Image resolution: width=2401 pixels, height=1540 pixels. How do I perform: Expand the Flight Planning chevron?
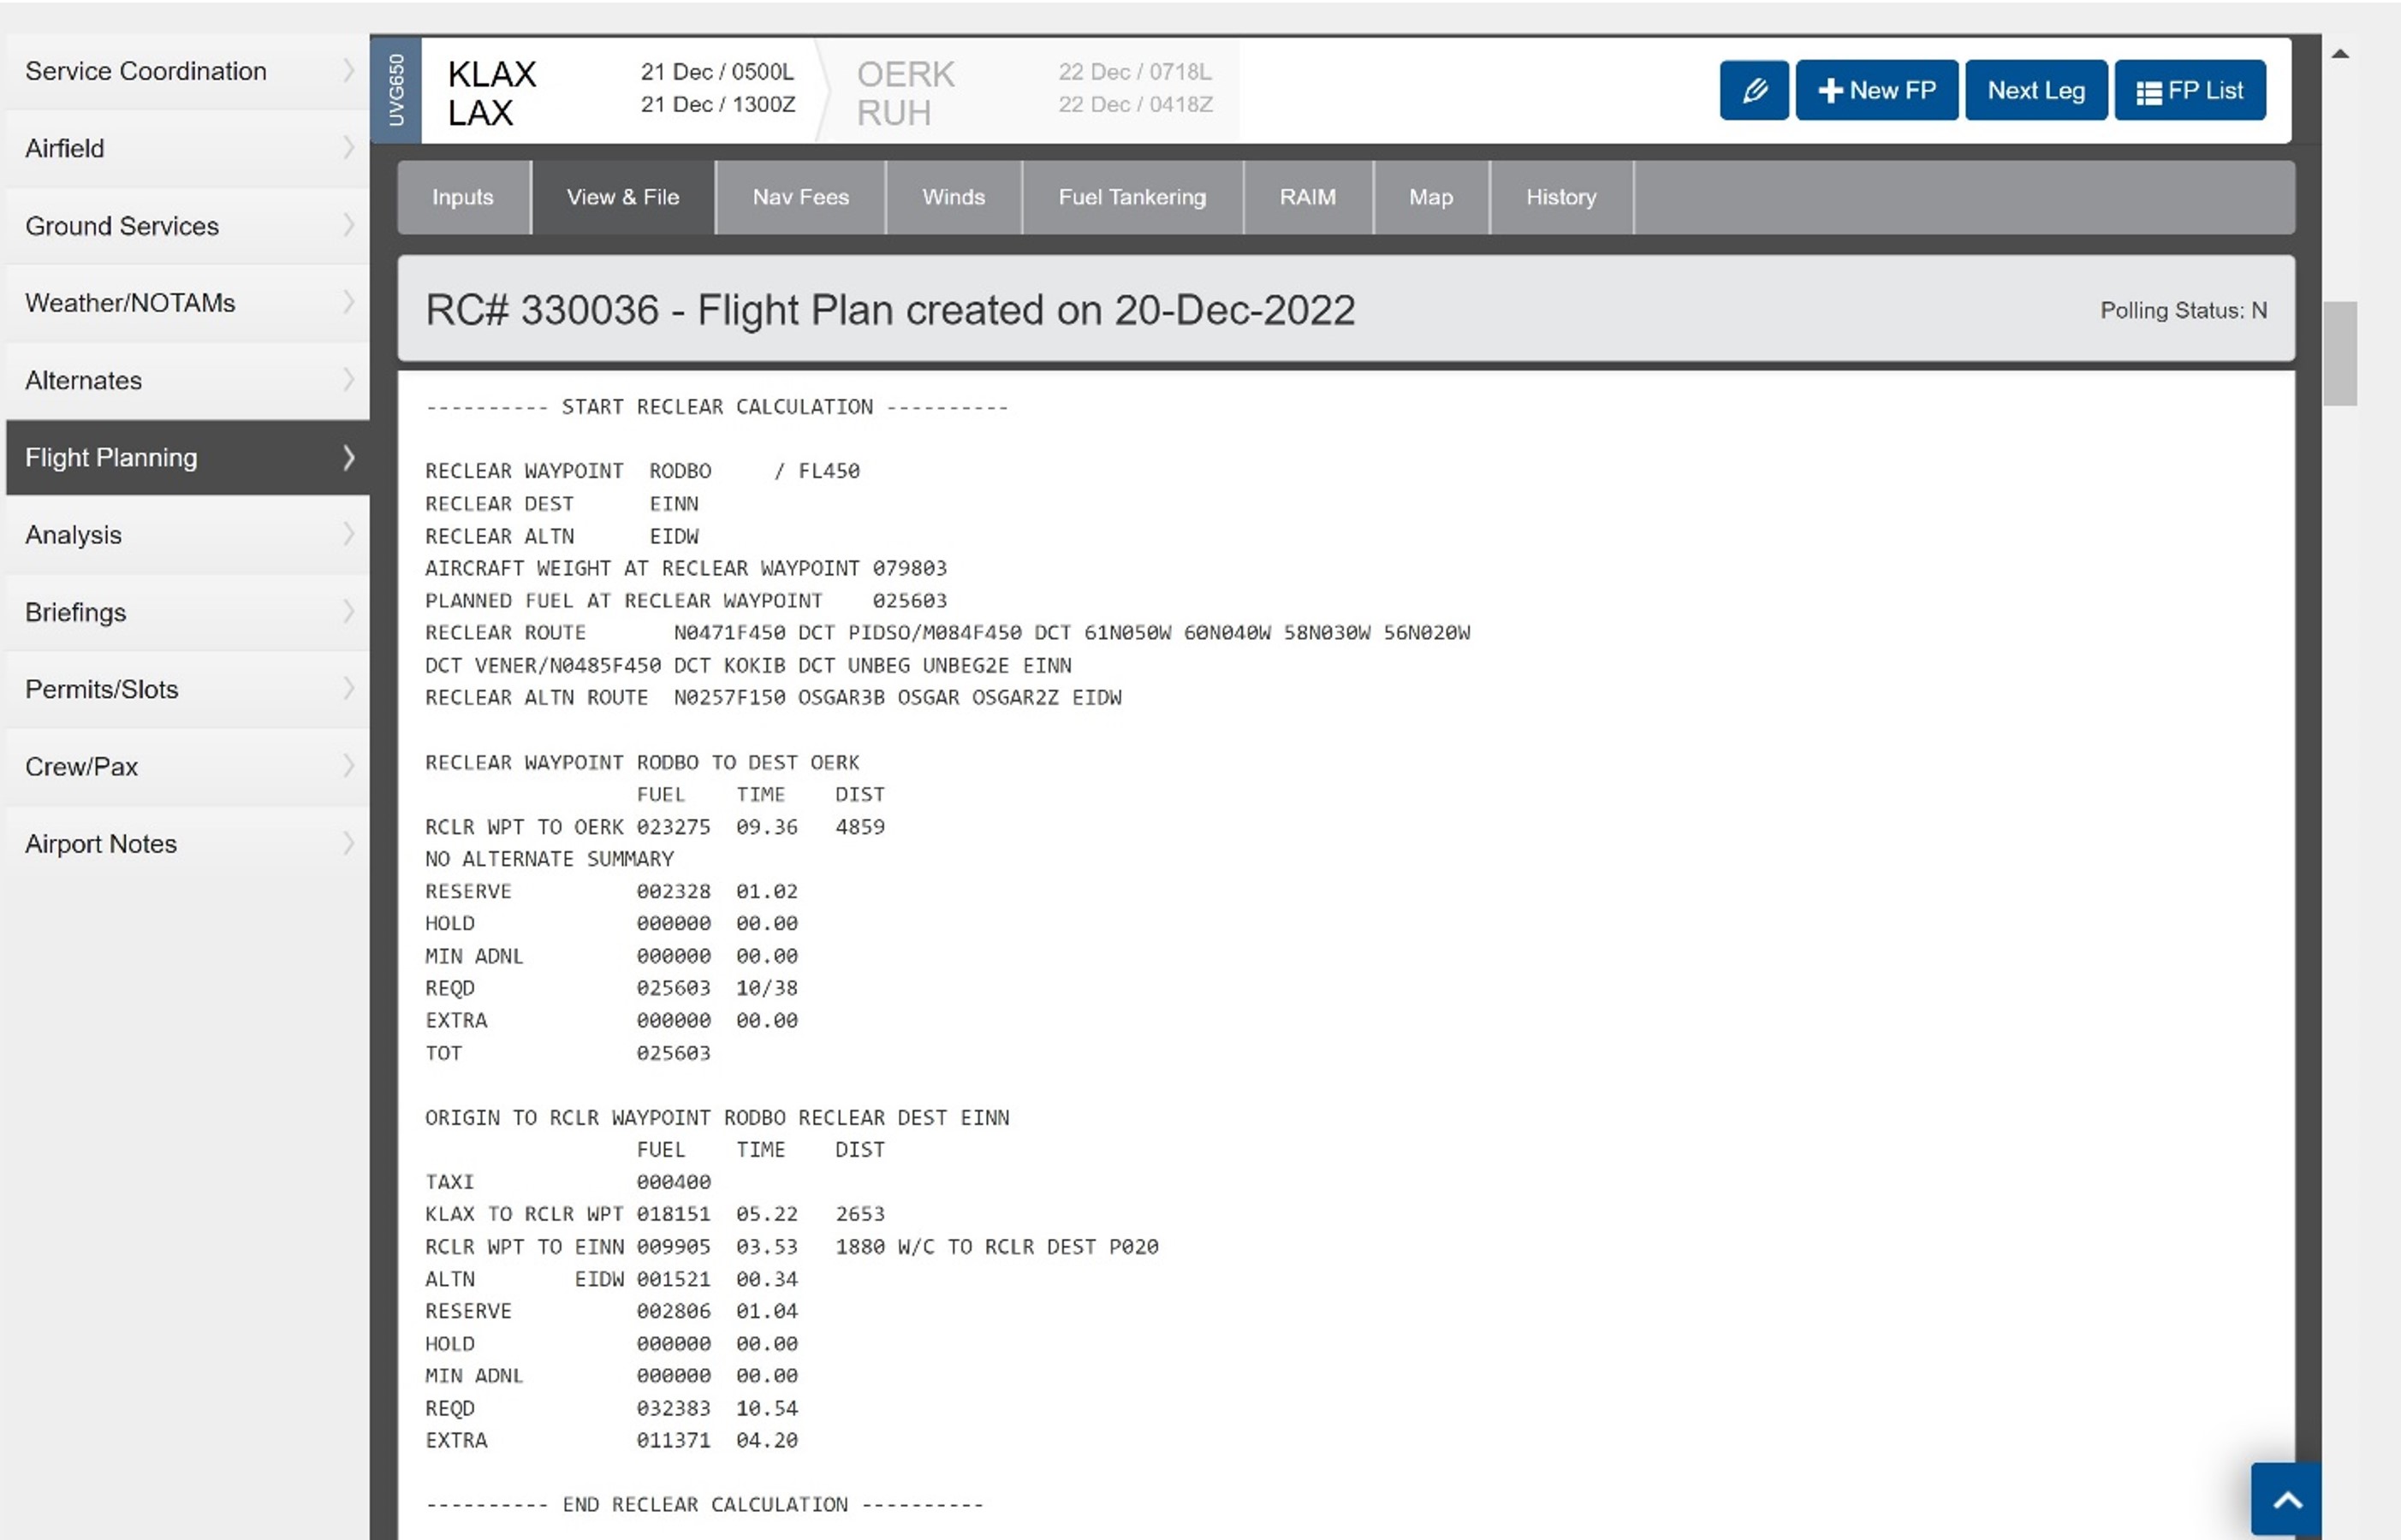coord(348,458)
